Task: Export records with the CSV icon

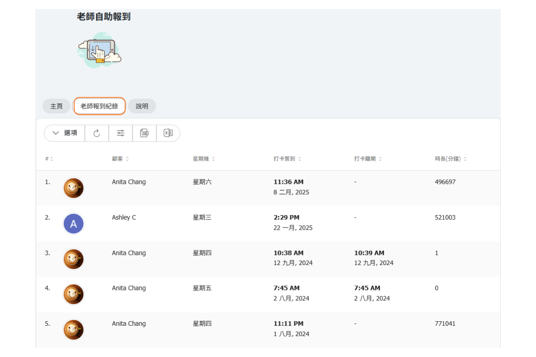Action: (144, 133)
